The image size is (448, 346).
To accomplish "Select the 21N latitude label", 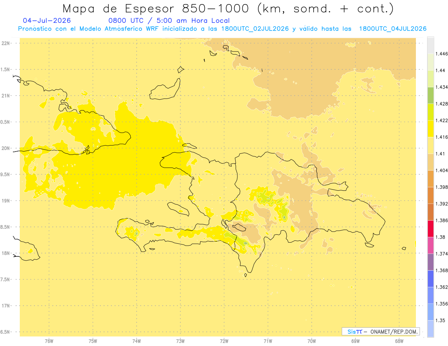I will [6, 96].
